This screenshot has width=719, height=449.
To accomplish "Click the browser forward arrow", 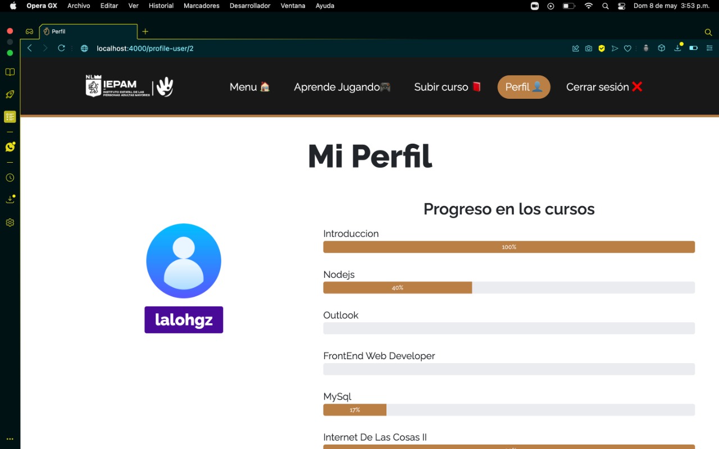I will point(45,48).
